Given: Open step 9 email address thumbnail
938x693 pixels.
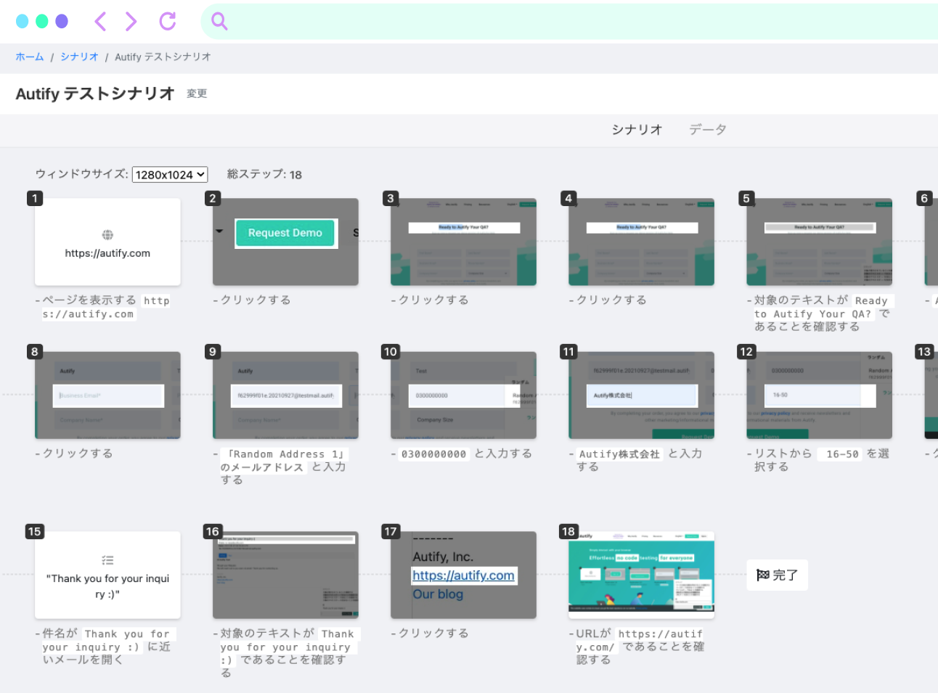Looking at the screenshot, I should pyautogui.click(x=285, y=395).
